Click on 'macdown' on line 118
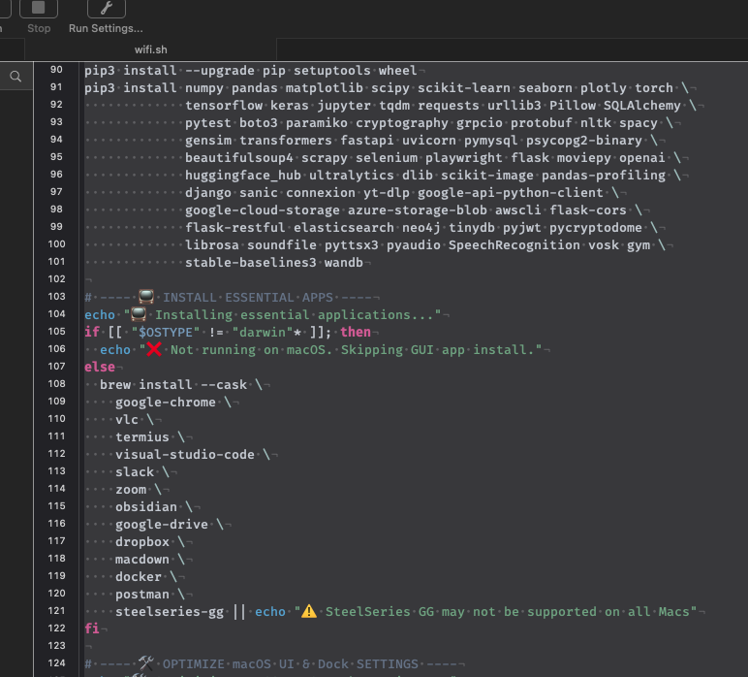This screenshot has width=748, height=677. [x=142, y=560]
